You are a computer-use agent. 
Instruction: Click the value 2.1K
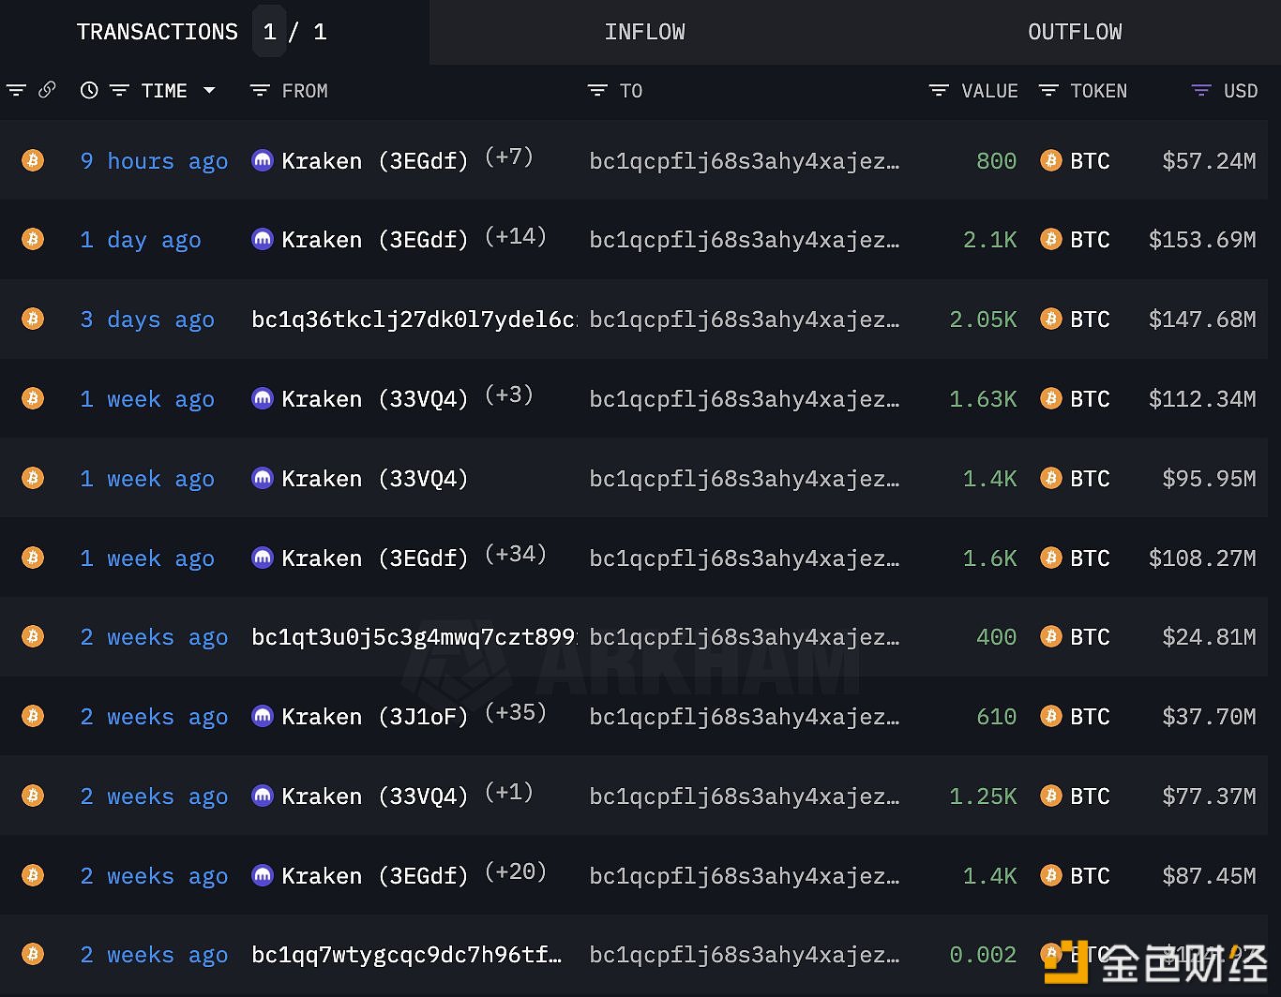[990, 240]
